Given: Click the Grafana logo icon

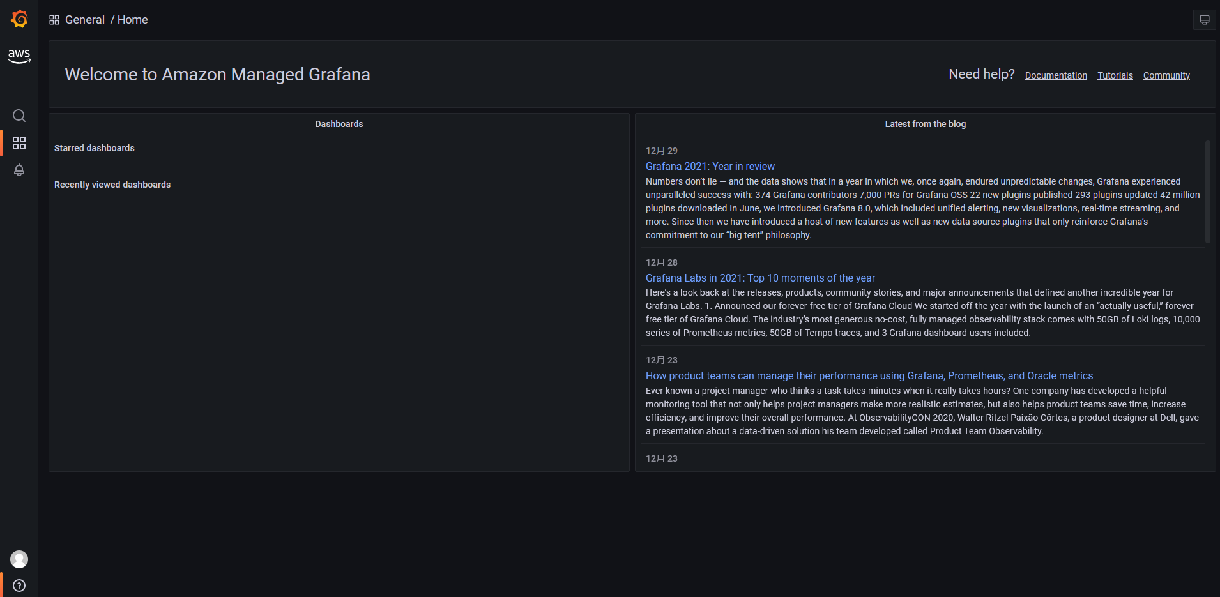Looking at the screenshot, I should click(19, 19).
